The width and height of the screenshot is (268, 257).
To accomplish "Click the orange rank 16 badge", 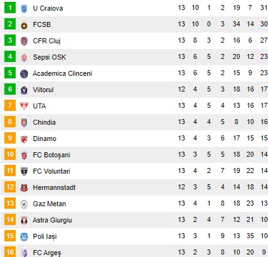I will (10, 252).
